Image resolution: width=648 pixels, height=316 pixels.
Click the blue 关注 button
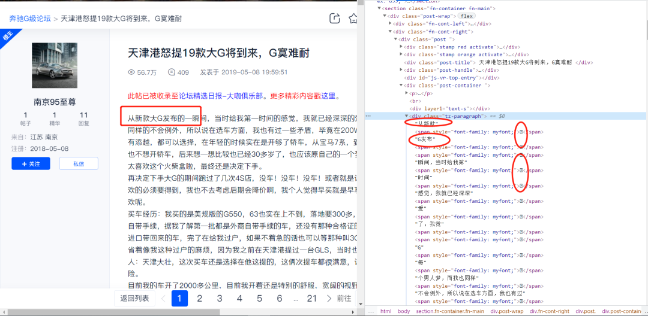[31, 163]
